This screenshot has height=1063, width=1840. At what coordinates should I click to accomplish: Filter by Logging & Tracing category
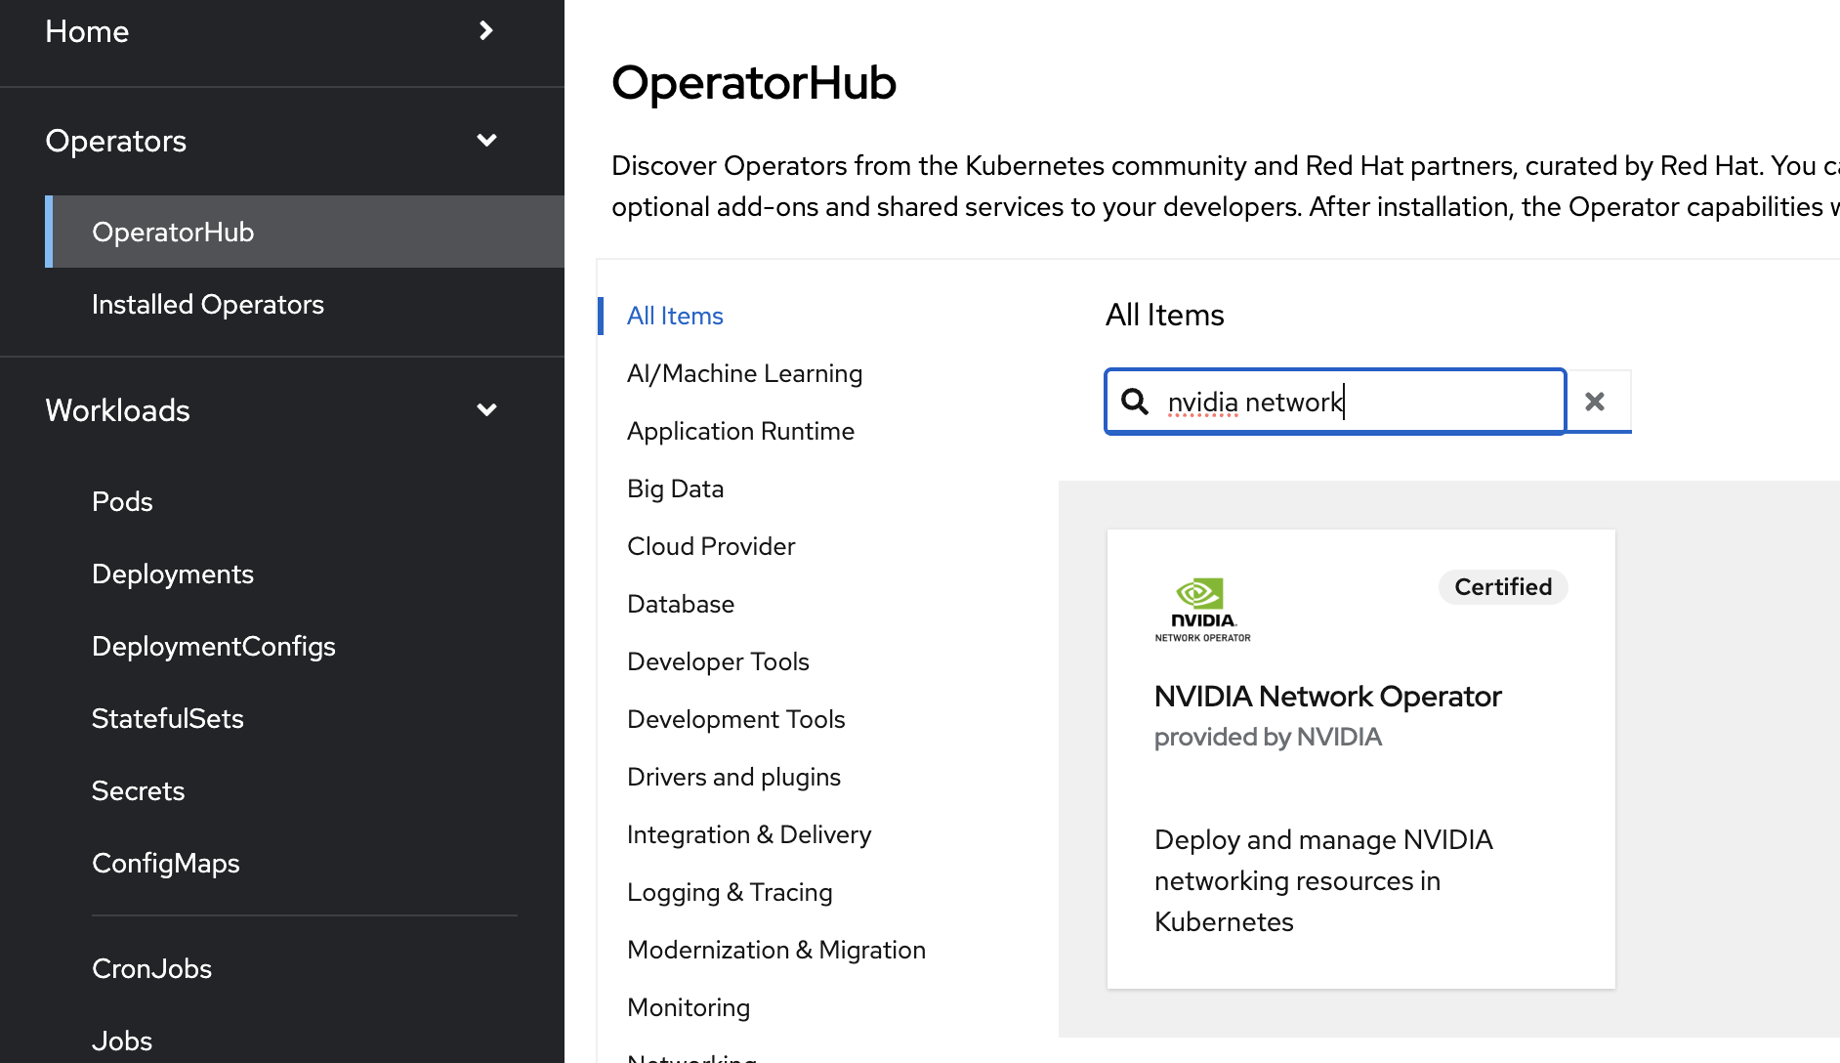click(730, 893)
